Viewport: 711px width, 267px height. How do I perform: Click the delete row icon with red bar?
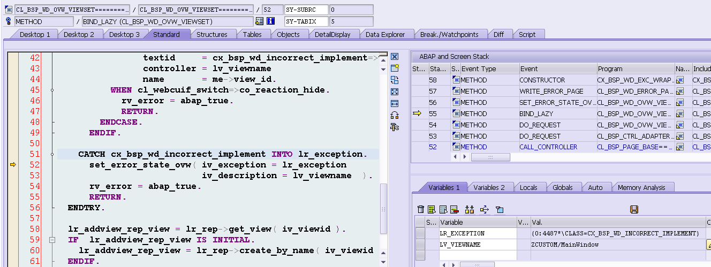pos(455,209)
